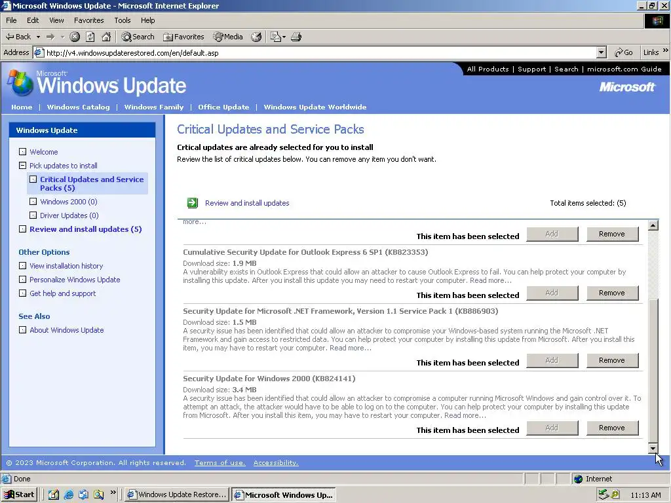Click the Review and install updates link in main pane

pyautogui.click(x=247, y=203)
